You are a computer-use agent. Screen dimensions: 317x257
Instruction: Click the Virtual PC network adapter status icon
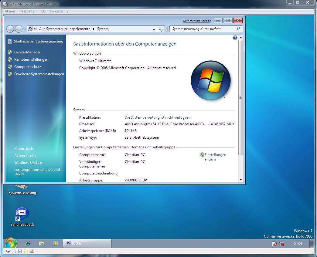click(x=32, y=251)
